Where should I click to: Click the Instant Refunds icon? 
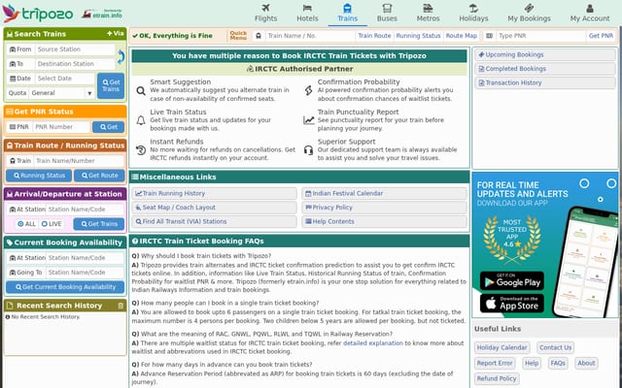[141, 150]
